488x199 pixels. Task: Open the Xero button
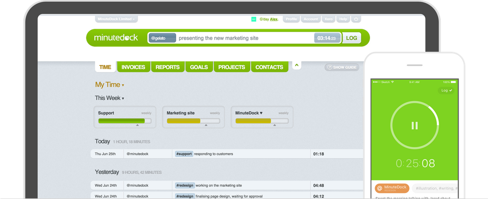pos(328,19)
